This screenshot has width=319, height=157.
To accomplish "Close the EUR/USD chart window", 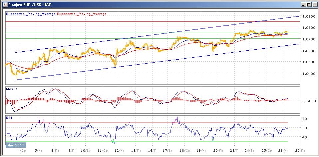I will tap(315, 4).
